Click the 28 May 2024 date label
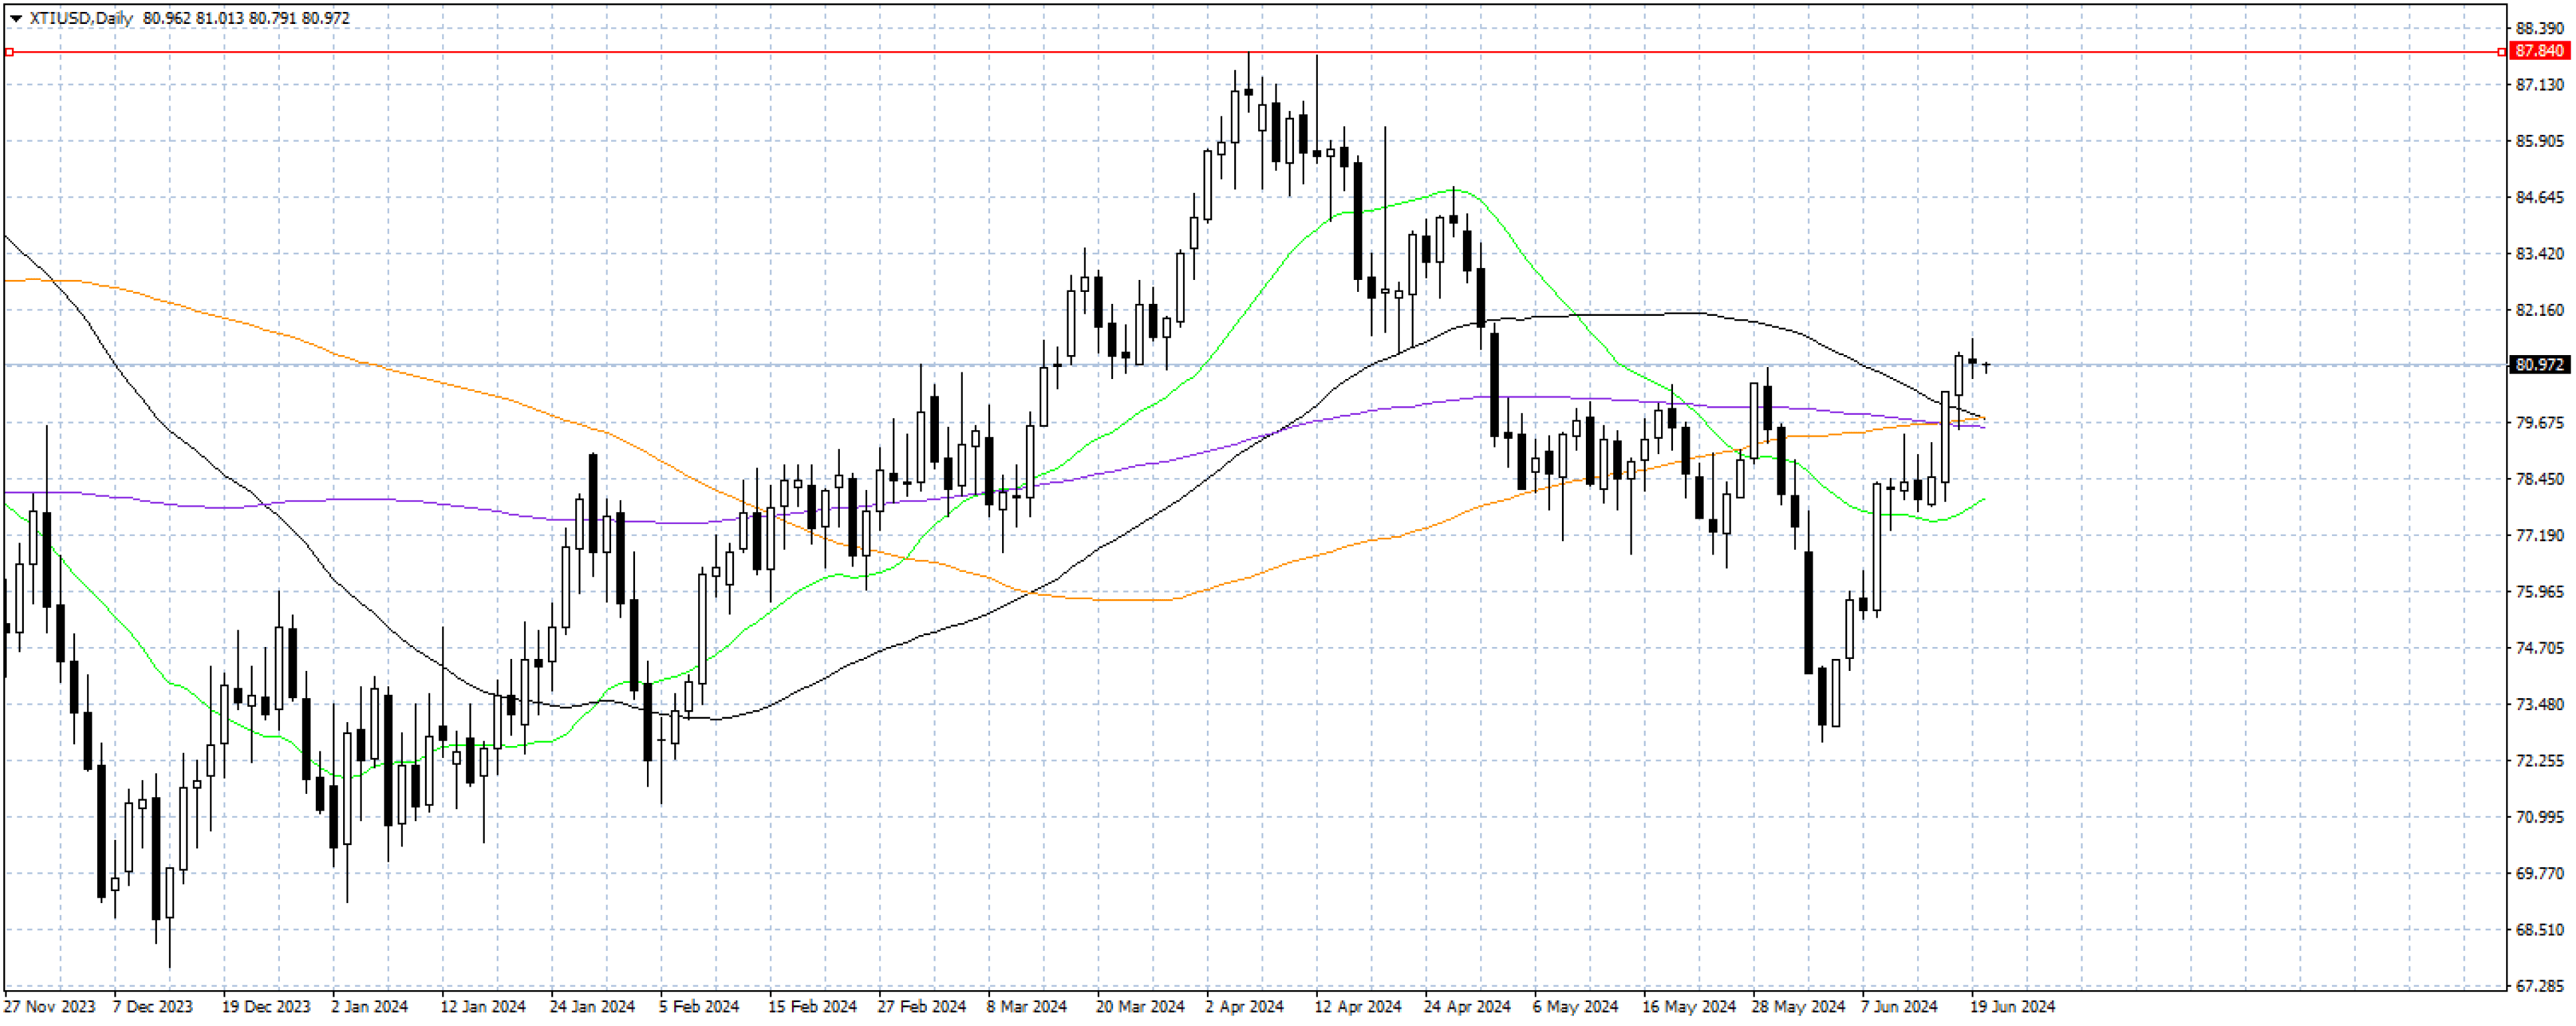The image size is (2576, 1026). [x=1798, y=1006]
